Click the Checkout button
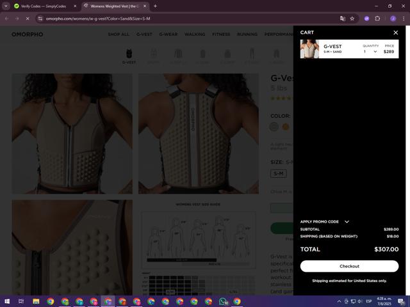The width and height of the screenshot is (410, 307). (349, 266)
